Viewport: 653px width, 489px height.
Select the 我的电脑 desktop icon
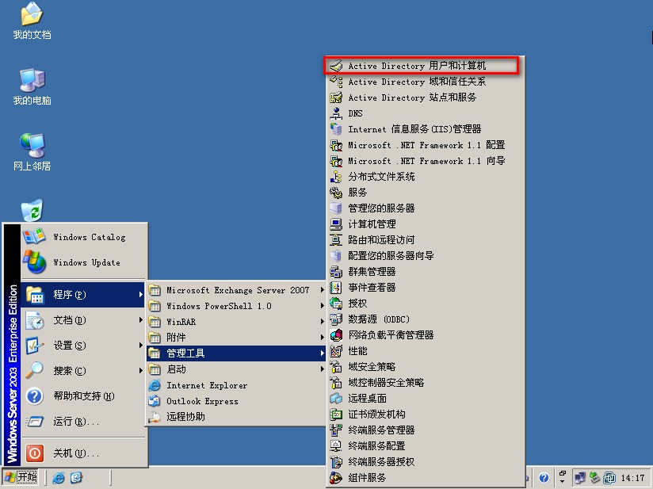tap(32, 86)
